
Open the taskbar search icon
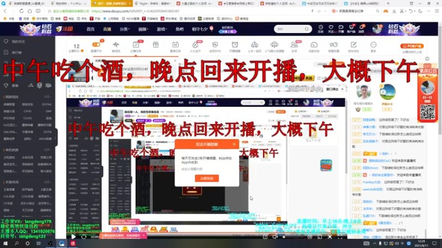click(x=17, y=244)
